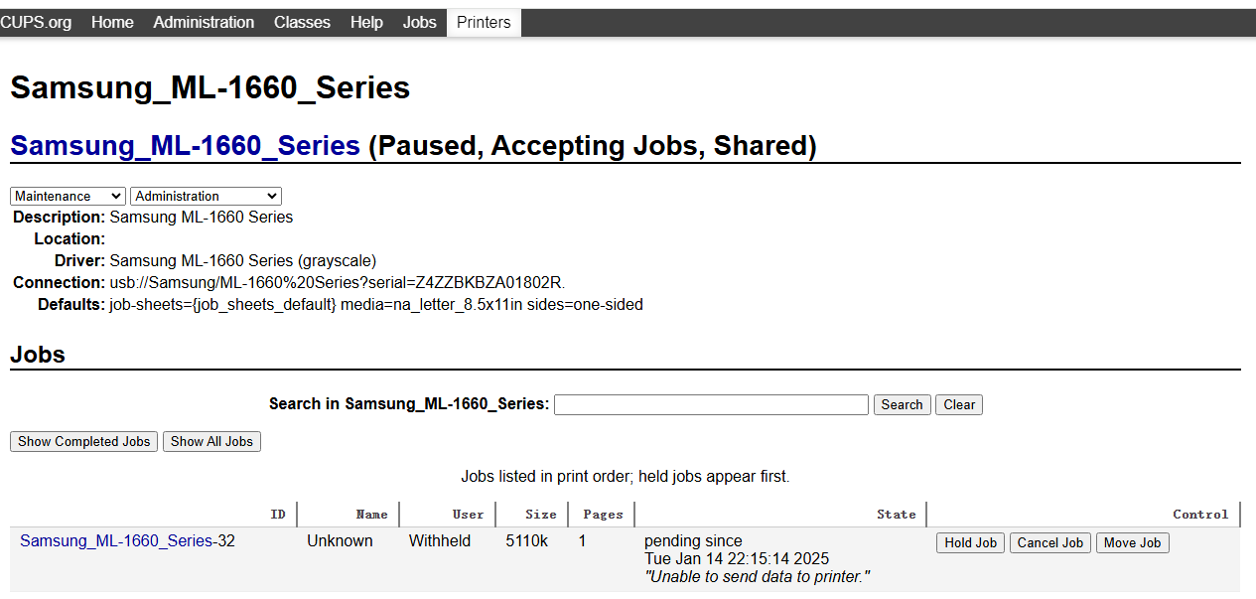Open the Administration tab in top navigation
The image size is (1256, 599).
pyautogui.click(x=204, y=22)
